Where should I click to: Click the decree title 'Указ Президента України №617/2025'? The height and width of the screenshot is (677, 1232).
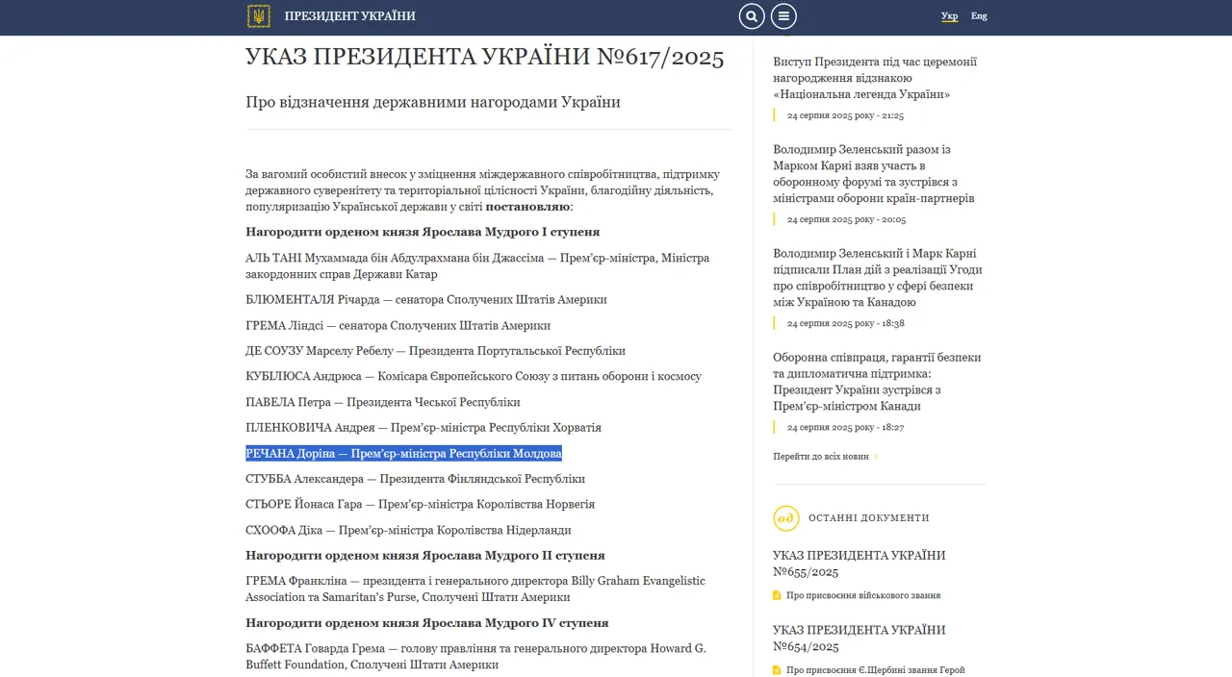click(x=484, y=58)
